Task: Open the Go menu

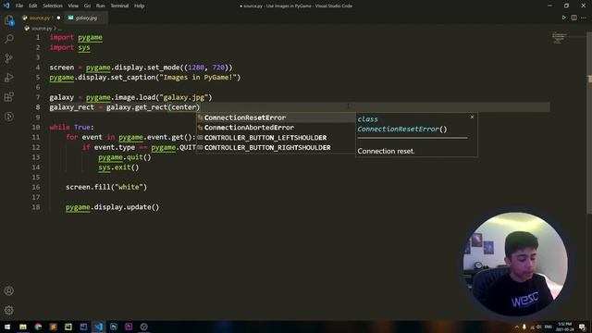Action: pos(87,6)
